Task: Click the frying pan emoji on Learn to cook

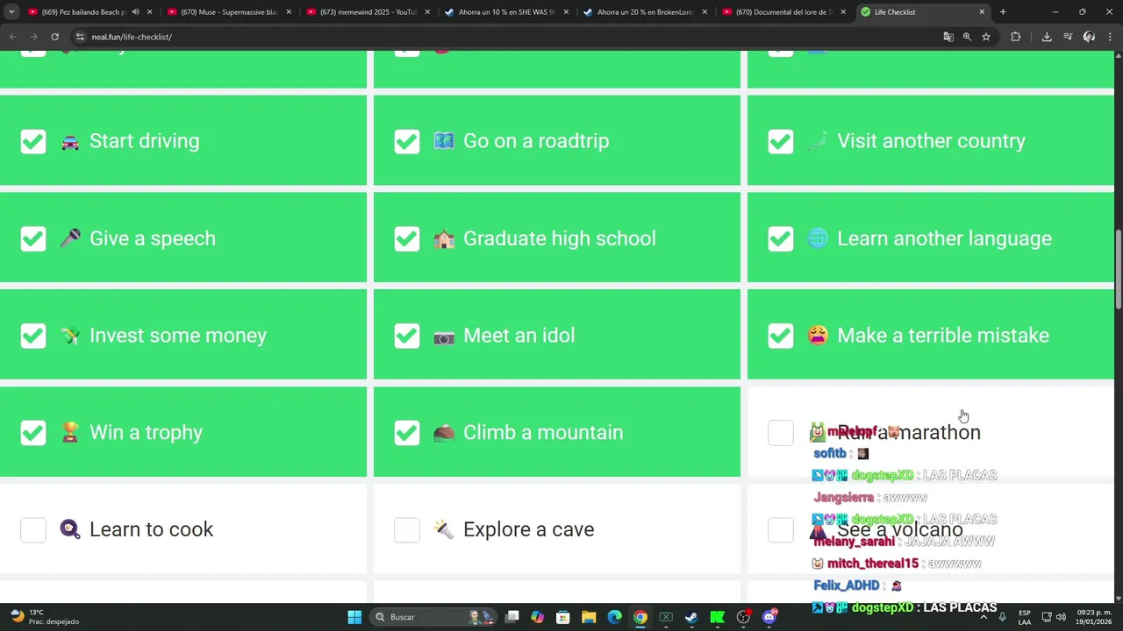Action: (x=70, y=529)
